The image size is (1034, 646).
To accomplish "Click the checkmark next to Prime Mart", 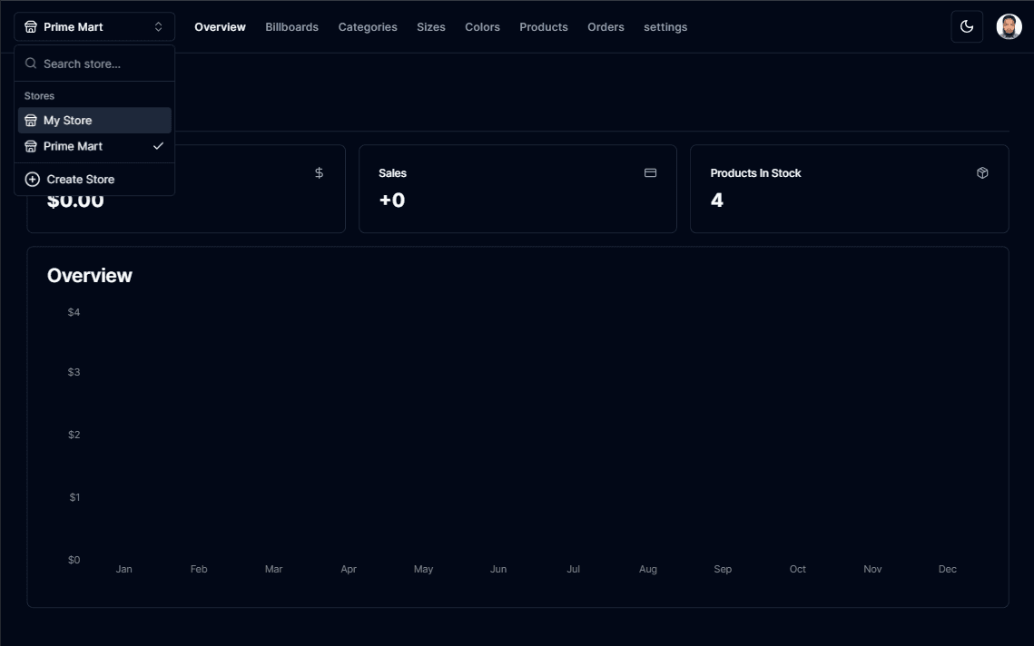I will [158, 146].
